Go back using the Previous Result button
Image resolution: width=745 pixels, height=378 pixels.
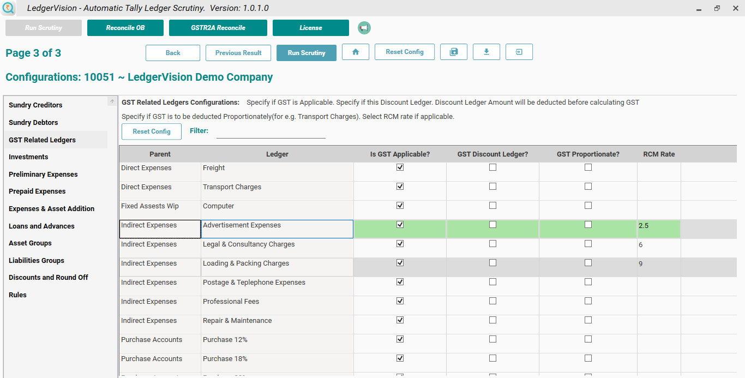(238, 52)
